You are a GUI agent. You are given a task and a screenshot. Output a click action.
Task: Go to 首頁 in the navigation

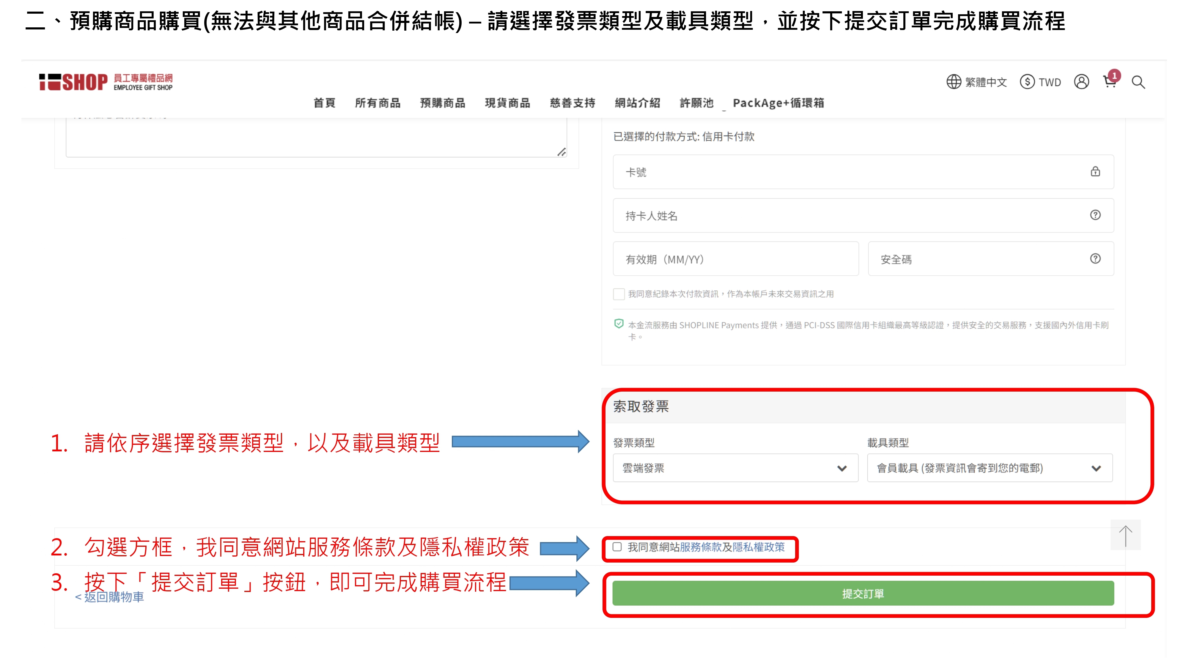tap(325, 103)
